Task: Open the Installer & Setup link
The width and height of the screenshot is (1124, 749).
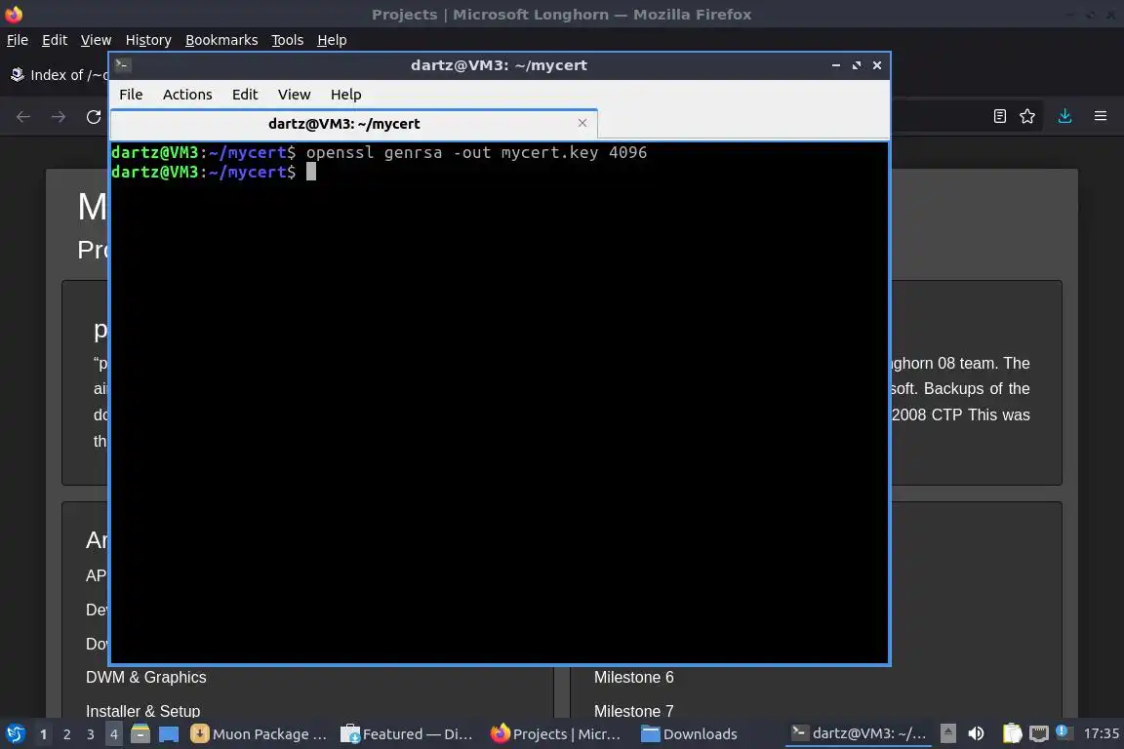Action: tap(143, 711)
